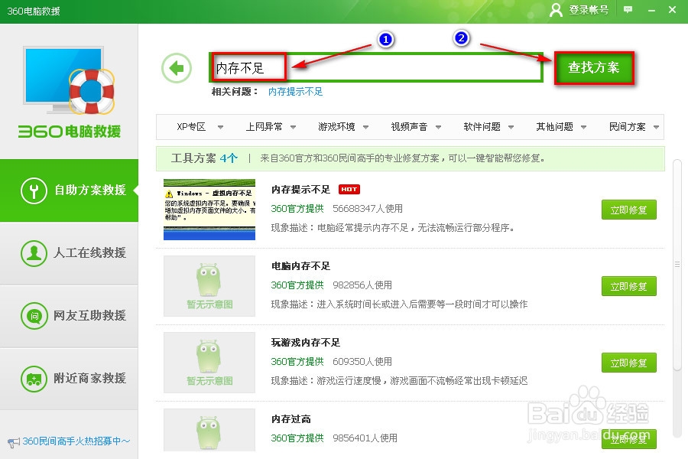Click 工具方案 4个 header text

pos(204,158)
